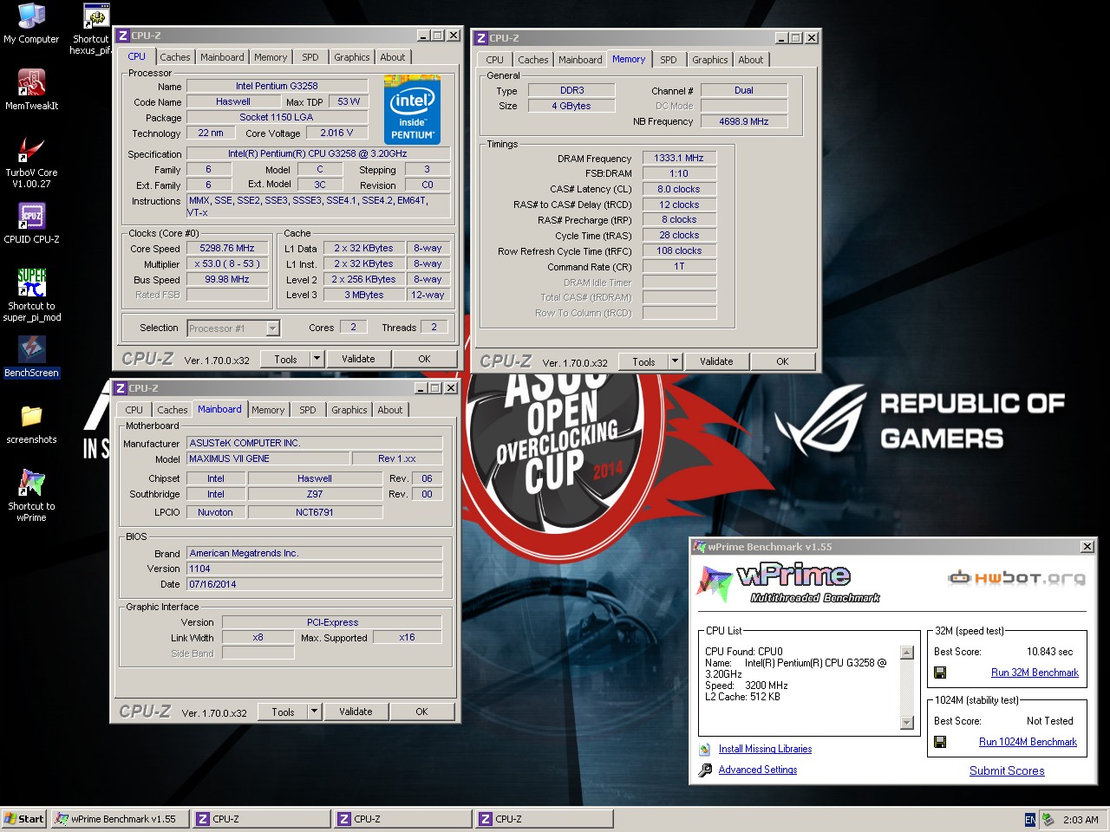Screen dimensions: 1110x832
Task: Click the system clock showing 2:03 AM
Action: point(1081,819)
